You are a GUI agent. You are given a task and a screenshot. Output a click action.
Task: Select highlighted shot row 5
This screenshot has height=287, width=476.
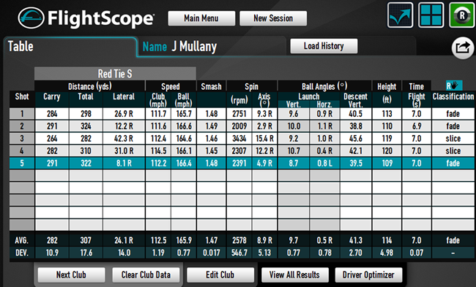tap(242, 163)
